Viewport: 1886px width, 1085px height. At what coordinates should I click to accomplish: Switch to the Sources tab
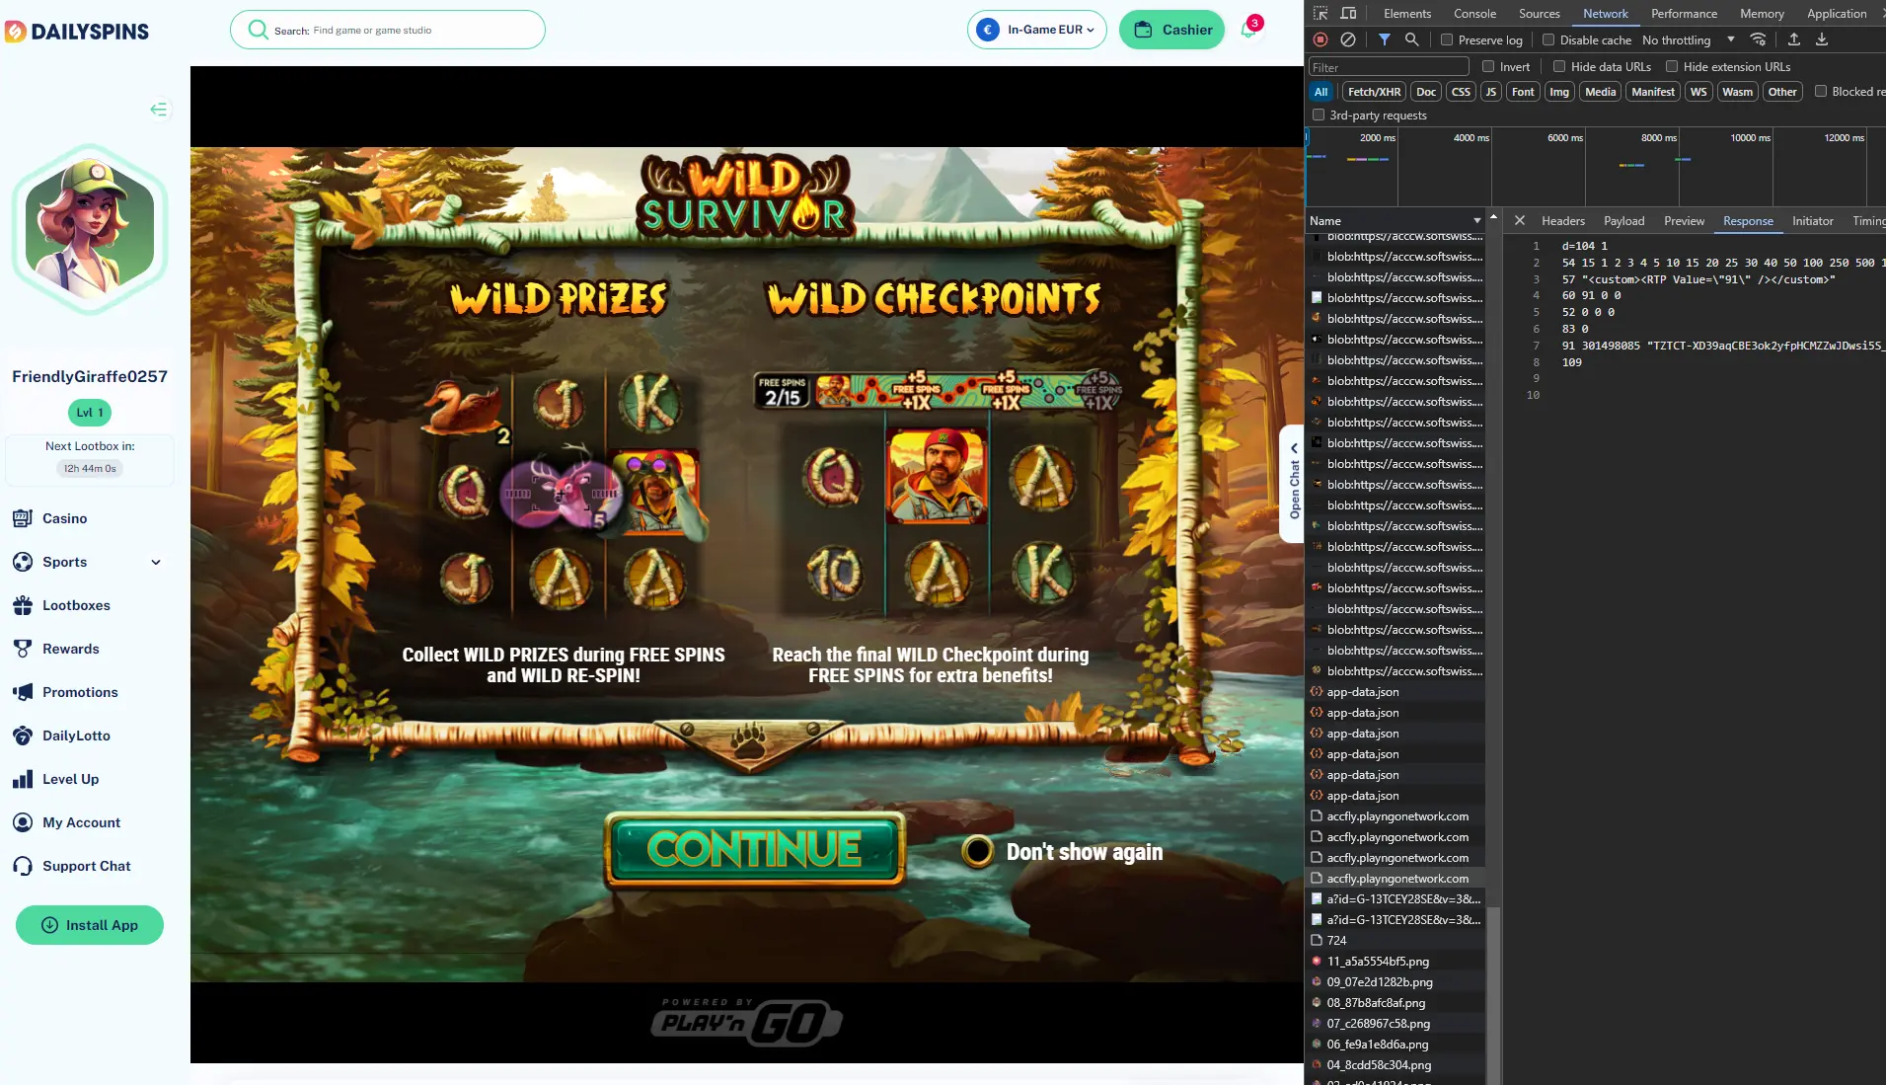pyautogui.click(x=1539, y=14)
